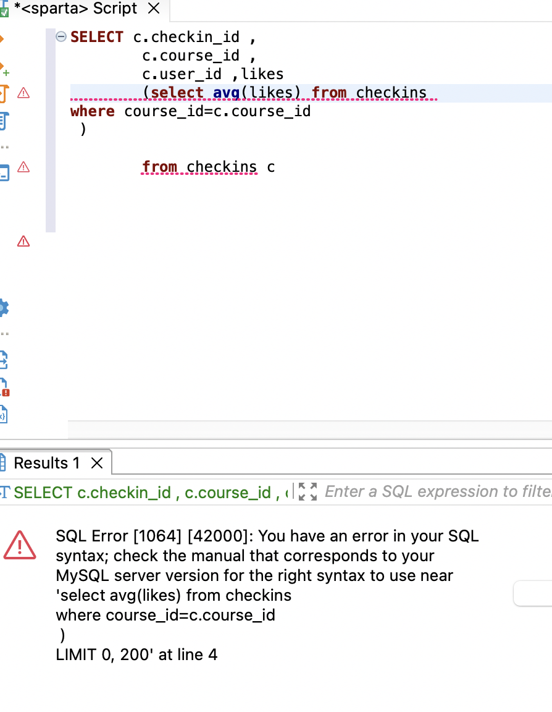
Task: Click the SQL text icon before green SELECT
Action: (x=4, y=492)
